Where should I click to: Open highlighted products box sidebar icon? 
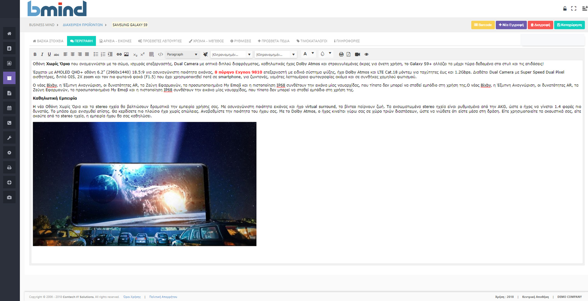[x=9, y=78]
